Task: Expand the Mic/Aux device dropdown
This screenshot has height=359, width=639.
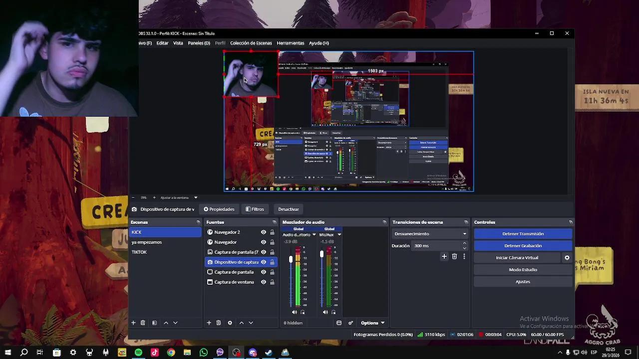Action: coord(339,234)
